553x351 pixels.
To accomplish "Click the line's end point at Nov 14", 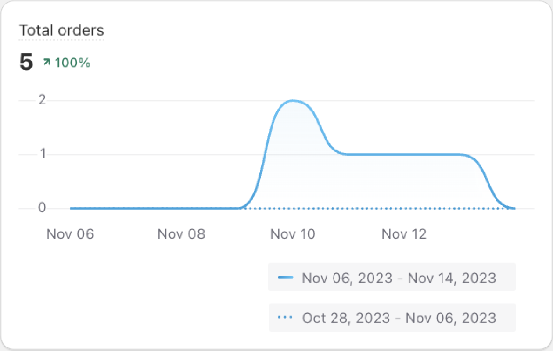I will 513,208.
